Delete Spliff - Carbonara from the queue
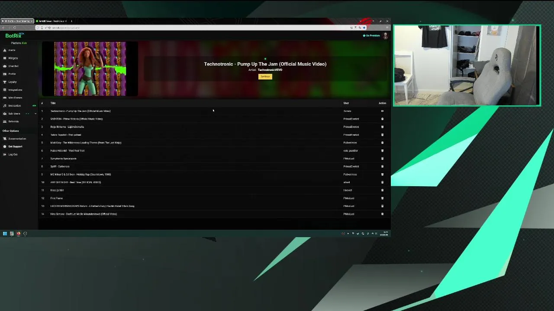 pos(382,166)
